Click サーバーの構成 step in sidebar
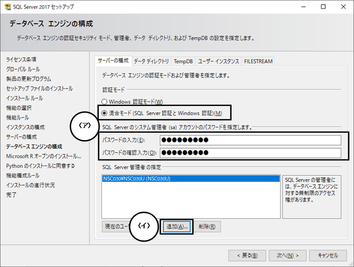Image resolution: width=354 pixels, height=267 pixels. [x=22, y=137]
